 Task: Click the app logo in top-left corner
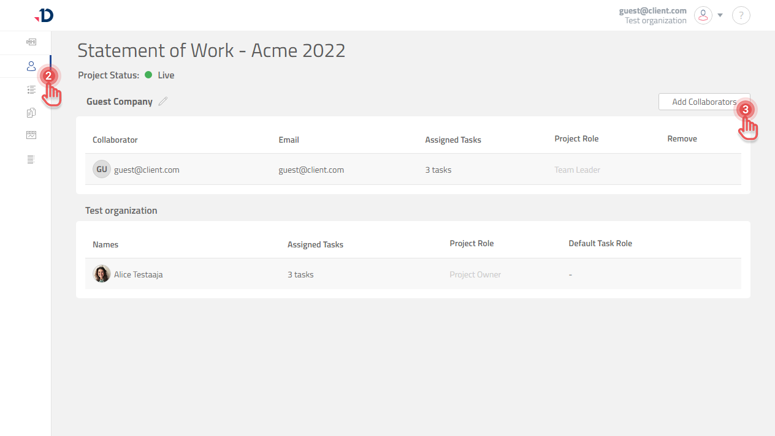(44, 15)
